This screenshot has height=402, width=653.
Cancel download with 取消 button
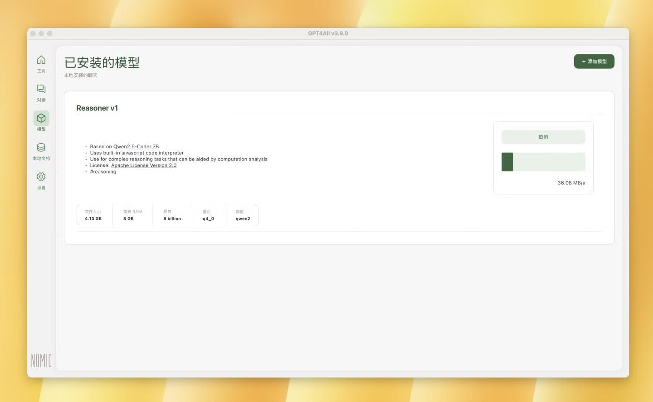(x=543, y=137)
